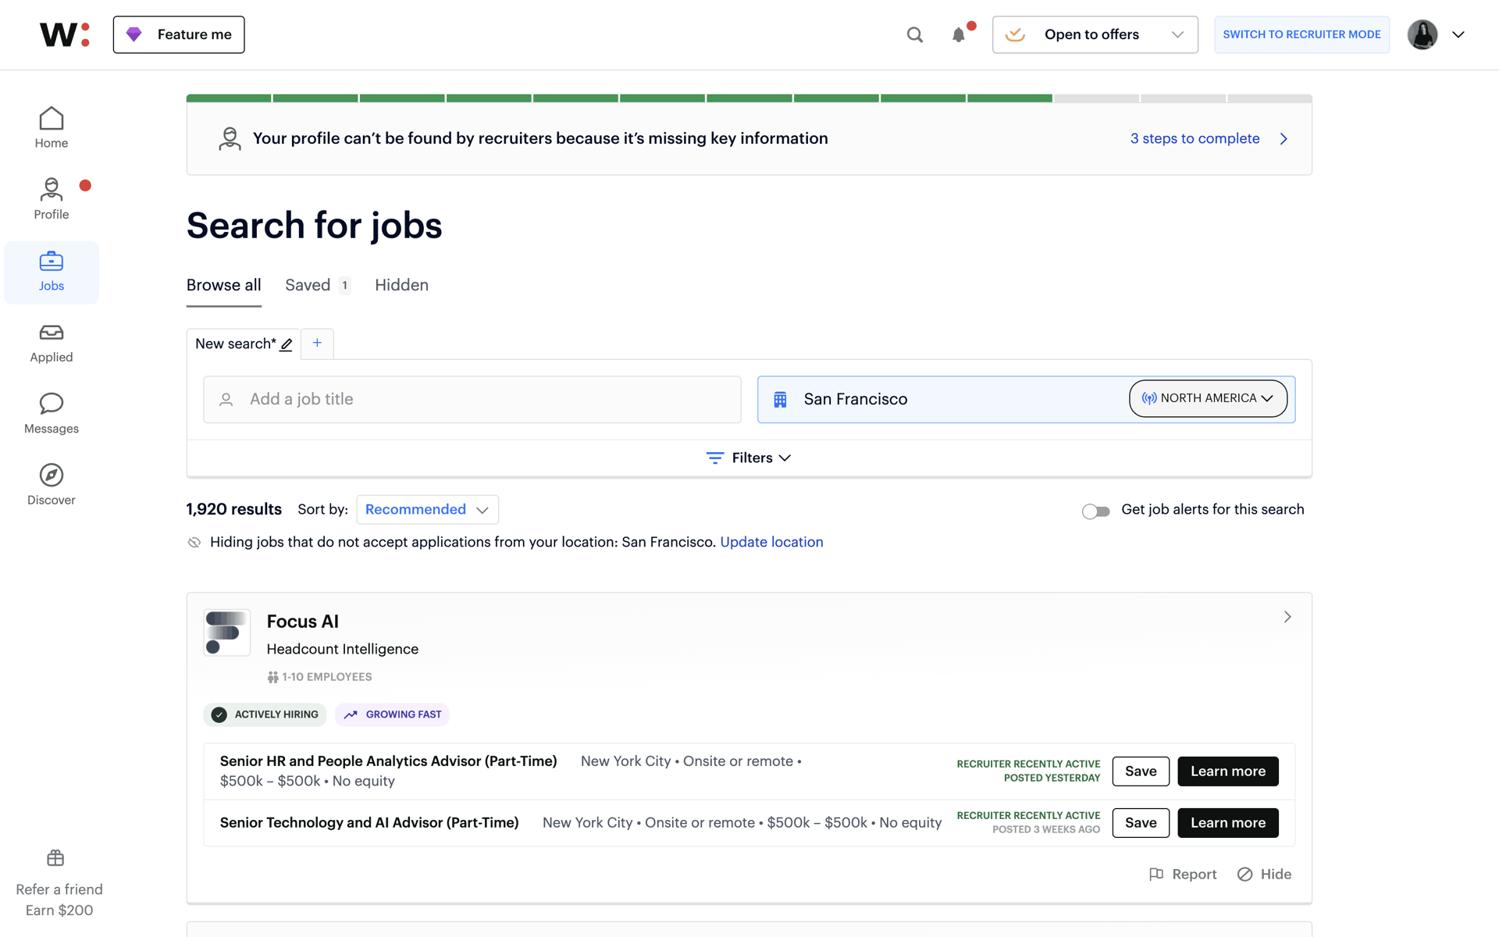Toggle job alerts for this search

pyautogui.click(x=1095, y=511)
